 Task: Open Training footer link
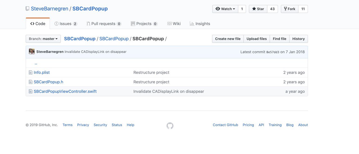pos(275,125)
